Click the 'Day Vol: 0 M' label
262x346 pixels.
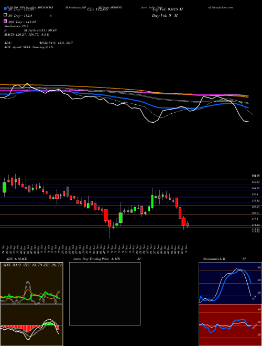165,16
